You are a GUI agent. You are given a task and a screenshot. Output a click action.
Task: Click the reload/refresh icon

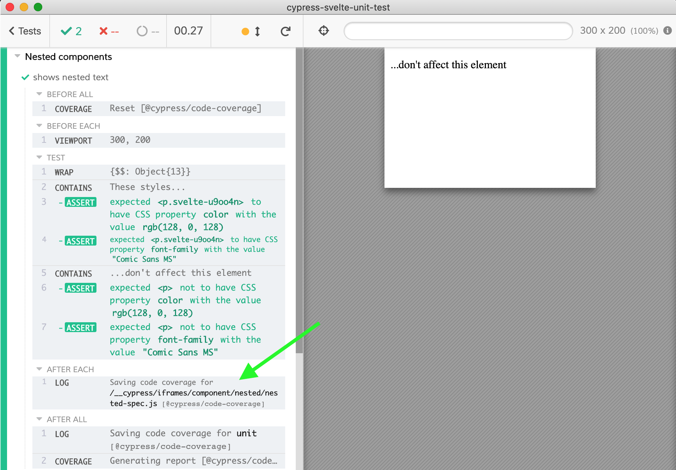point(286,31)
